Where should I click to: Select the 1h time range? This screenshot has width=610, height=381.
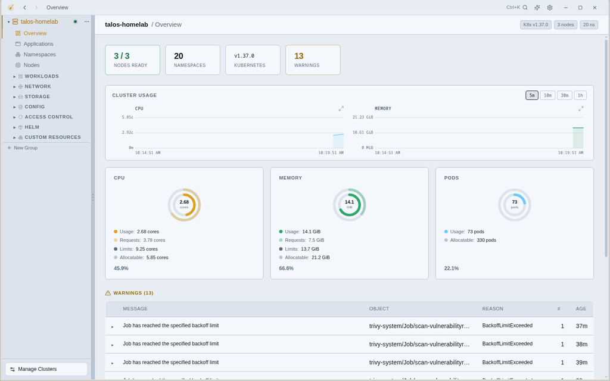pyautogui.click(x=580, y=95)
